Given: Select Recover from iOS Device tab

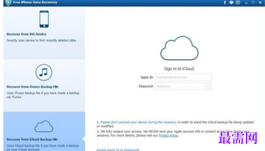Looking at the screenshot, I should click(44, 33).
